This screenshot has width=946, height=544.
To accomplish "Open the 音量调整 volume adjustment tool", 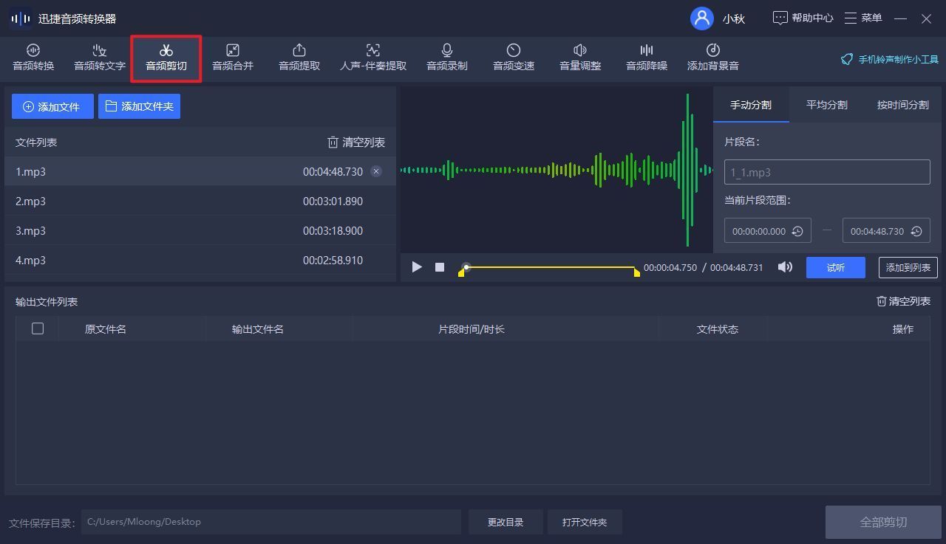I will (580, 58).
